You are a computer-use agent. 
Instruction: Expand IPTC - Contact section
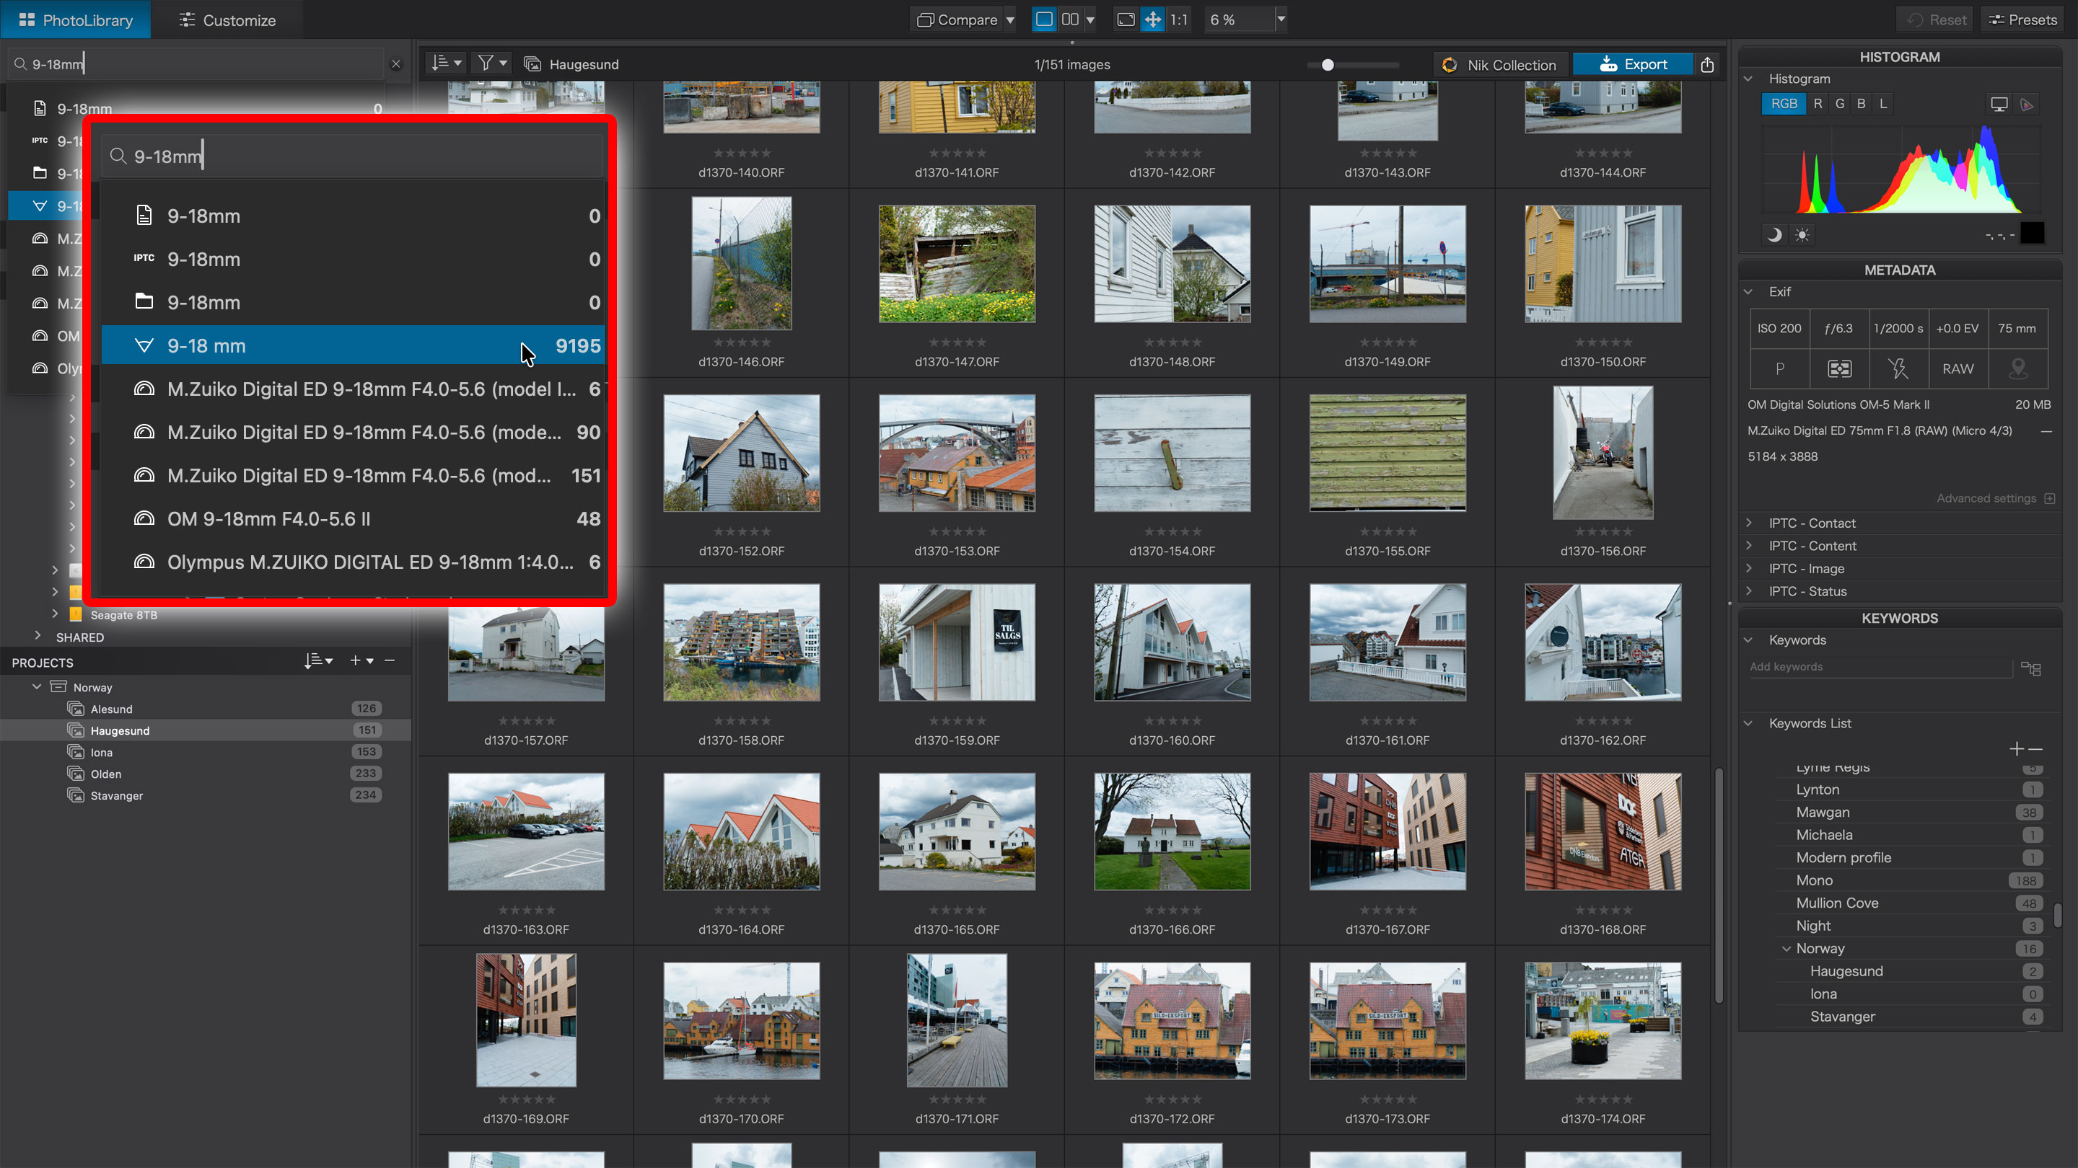click(1748, 523)
